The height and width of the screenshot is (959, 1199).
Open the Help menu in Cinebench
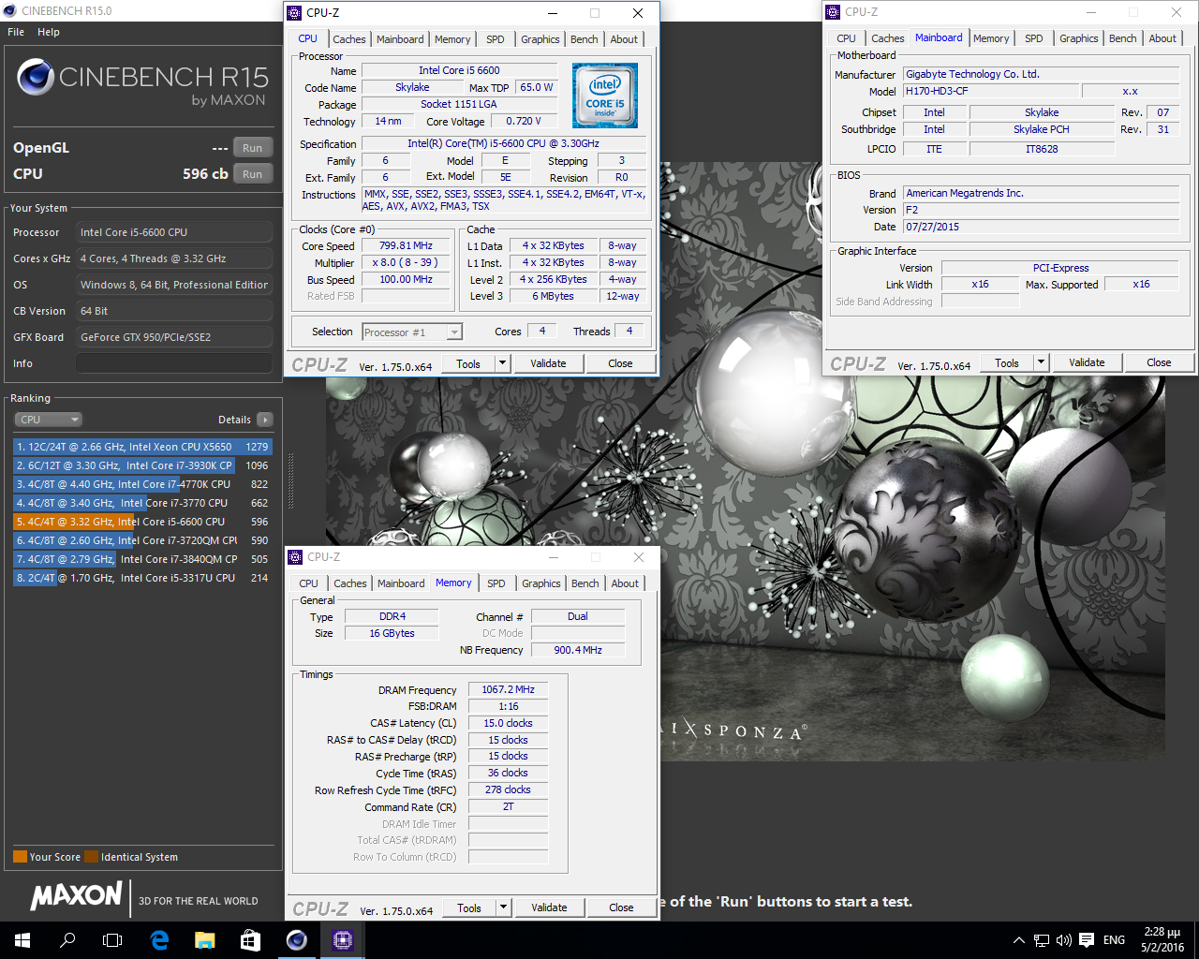point(49,32)
